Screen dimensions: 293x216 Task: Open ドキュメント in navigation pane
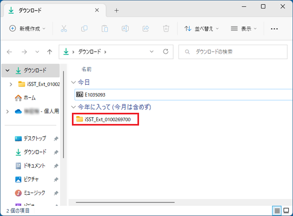pyautogui.click(x=30, y=165)
